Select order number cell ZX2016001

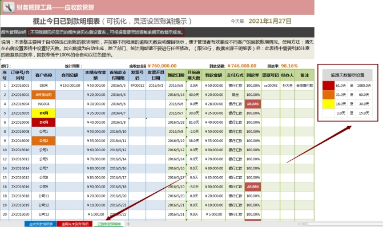[21, 86]
